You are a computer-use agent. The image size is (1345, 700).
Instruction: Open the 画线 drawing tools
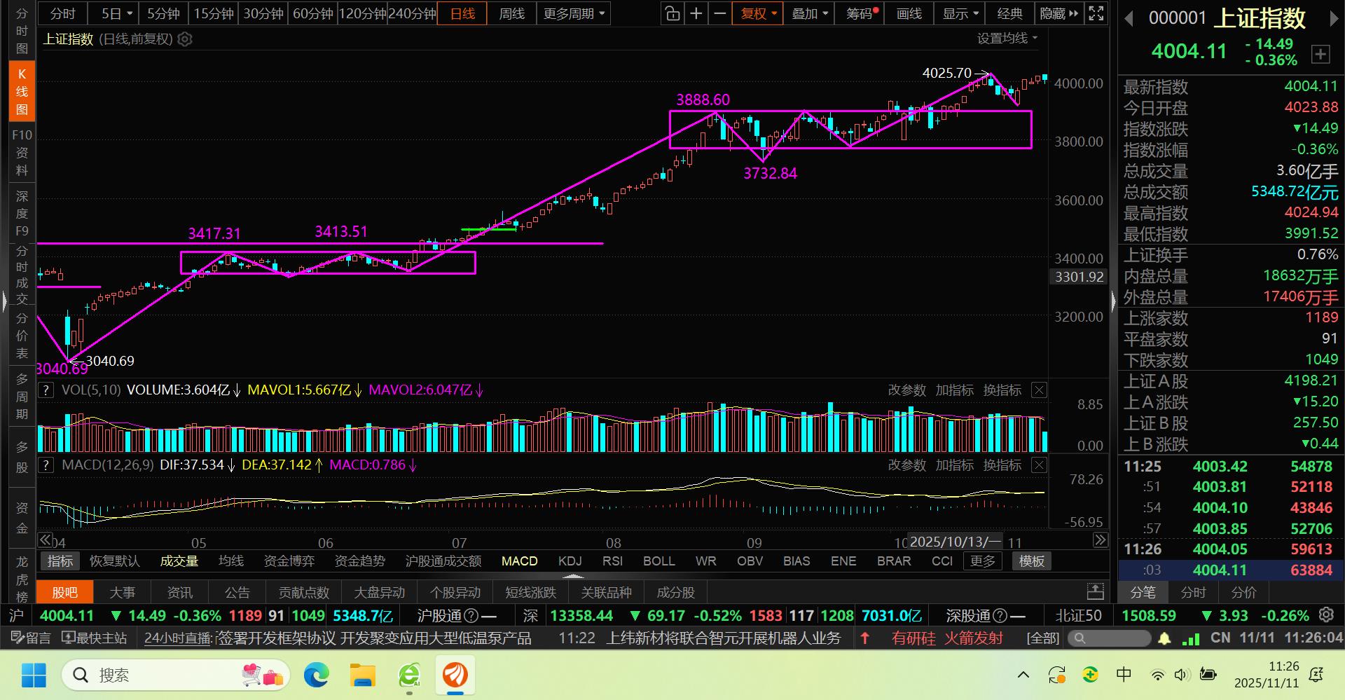(x=909, y=13)
